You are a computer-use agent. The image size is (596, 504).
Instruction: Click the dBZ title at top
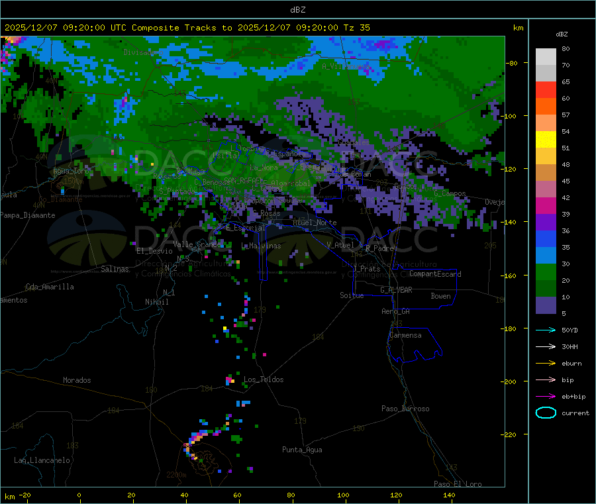click(297, 10)
